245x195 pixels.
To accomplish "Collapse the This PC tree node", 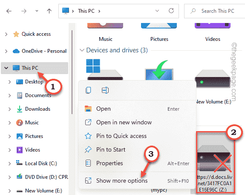I will coord(6,68).
